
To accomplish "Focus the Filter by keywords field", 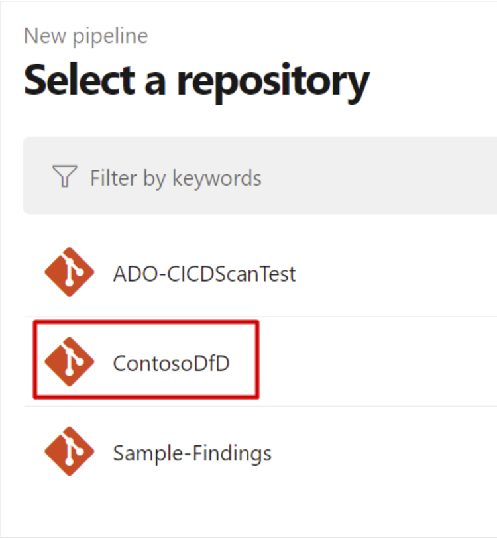I will 260,176.
